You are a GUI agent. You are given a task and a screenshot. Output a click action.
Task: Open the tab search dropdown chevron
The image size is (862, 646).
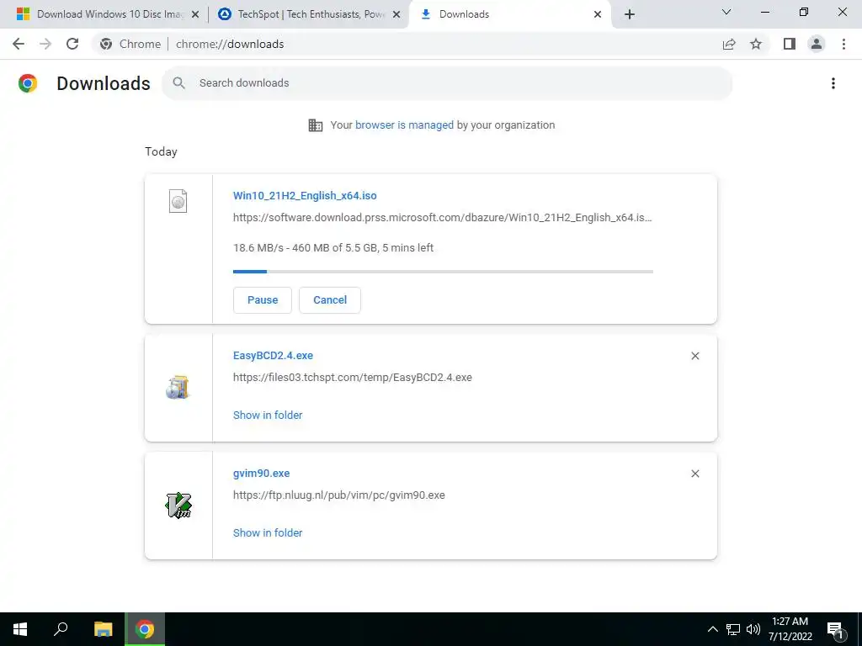pos(726,12)
